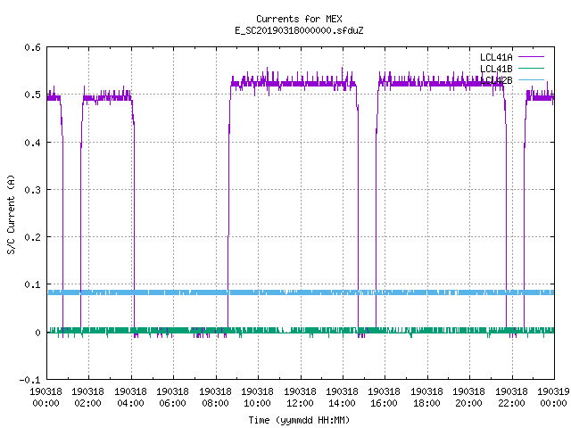The image size is (571, 428).
Task: Click the -0.1 y-axis tick label
Action: [x=29, y=380]
